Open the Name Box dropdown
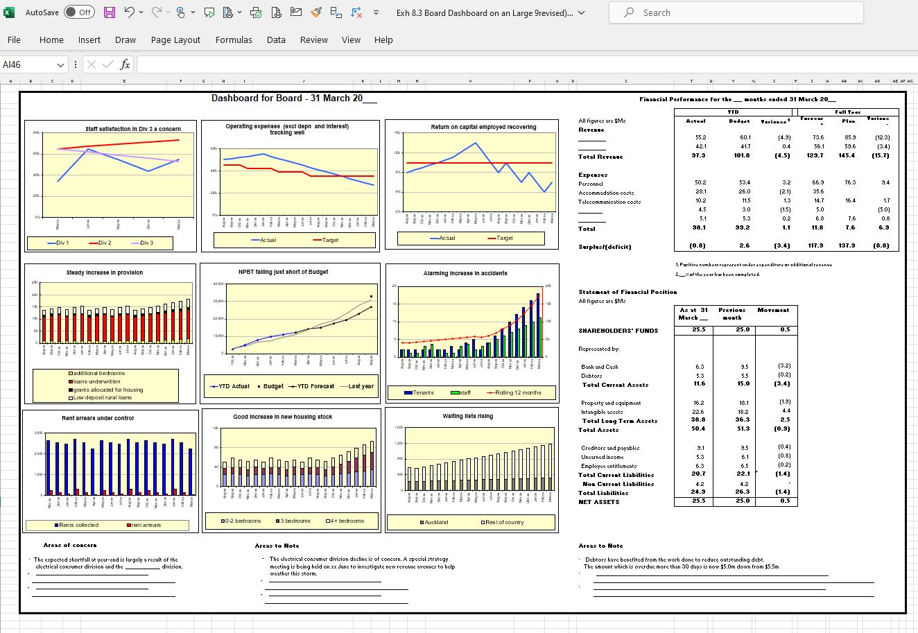Screen dimensions: 918x633 point(60,64)
